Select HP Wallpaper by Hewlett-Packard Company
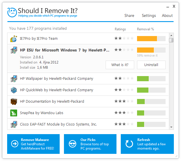 tap(88, 79)
